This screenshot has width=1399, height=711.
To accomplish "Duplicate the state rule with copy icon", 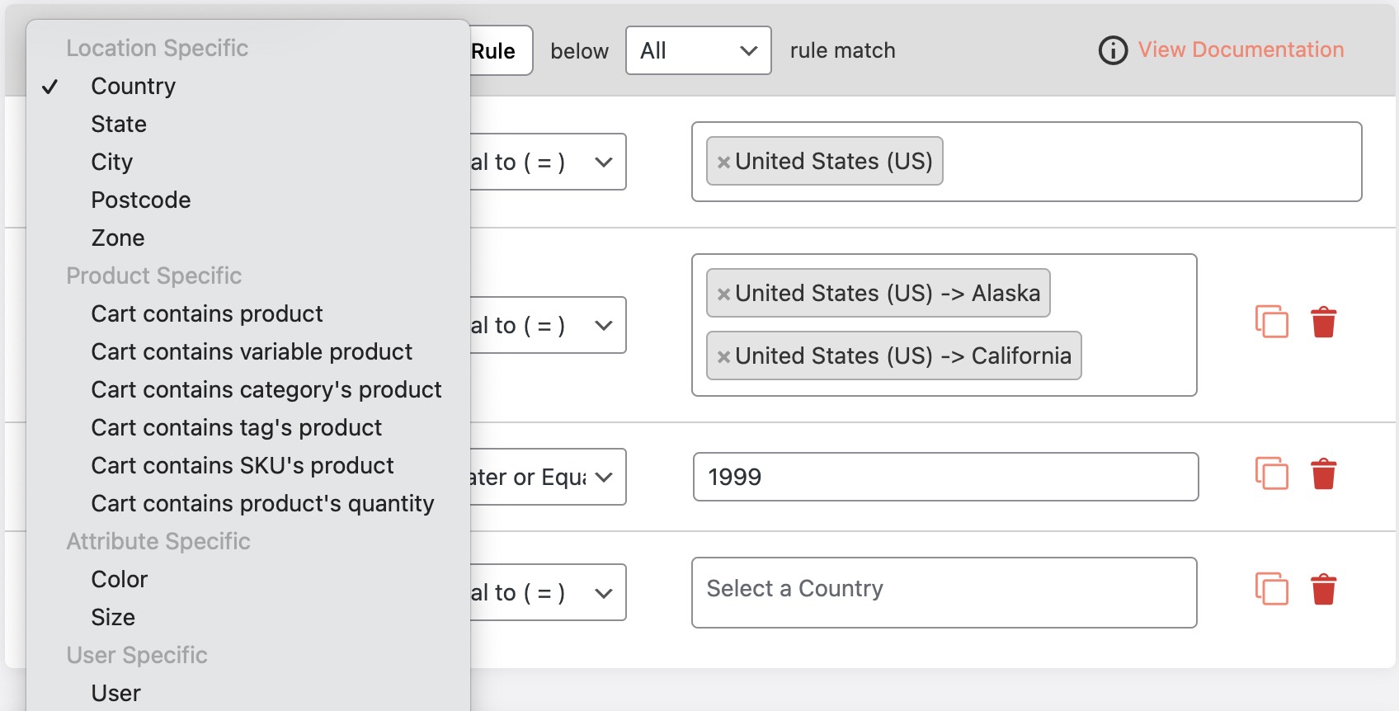I will [x=1271, y=322].
